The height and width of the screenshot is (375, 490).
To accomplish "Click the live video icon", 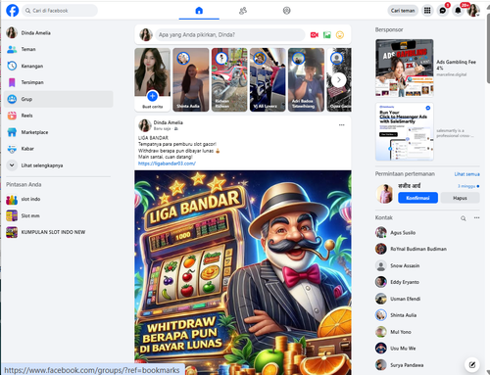I will [x=315, y=34].
